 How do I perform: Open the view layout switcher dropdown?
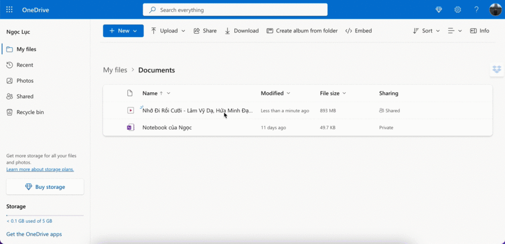455,31
